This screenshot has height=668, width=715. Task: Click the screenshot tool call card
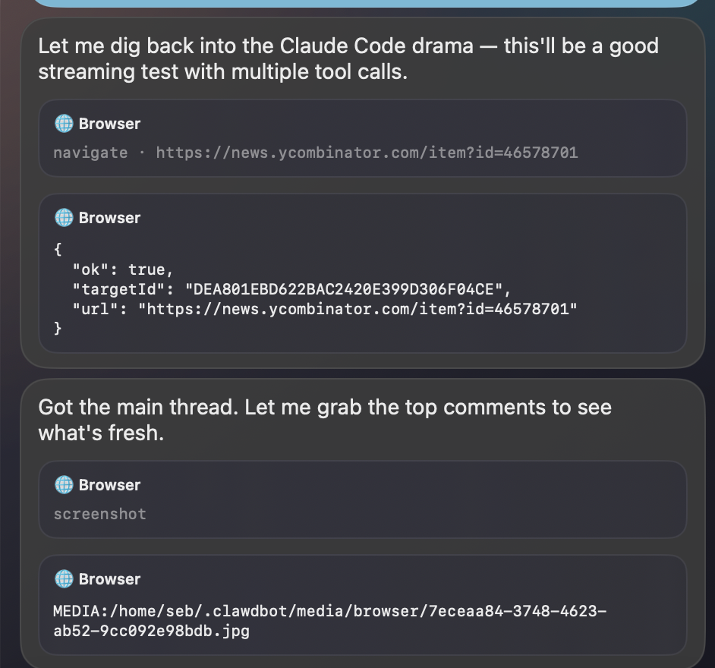(x=363, y=499)
